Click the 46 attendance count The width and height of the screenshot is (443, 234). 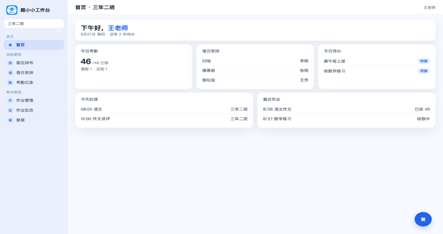[x=86, y=62]
